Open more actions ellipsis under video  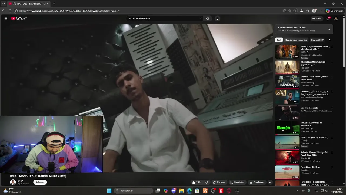click(x=270, y=182)
